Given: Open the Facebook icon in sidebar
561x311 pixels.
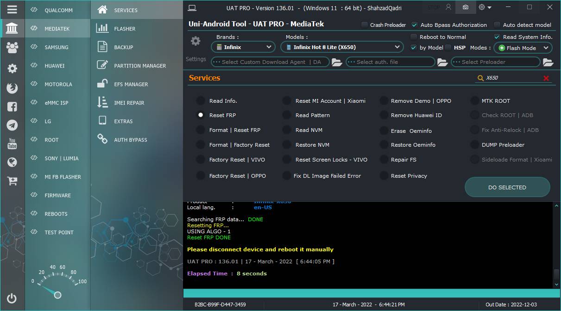Looking at the screenshot, I should click(12, 106).
